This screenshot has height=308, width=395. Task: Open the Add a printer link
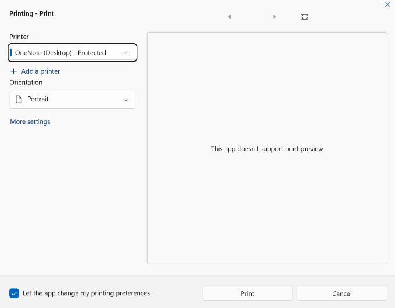[41, 71]
